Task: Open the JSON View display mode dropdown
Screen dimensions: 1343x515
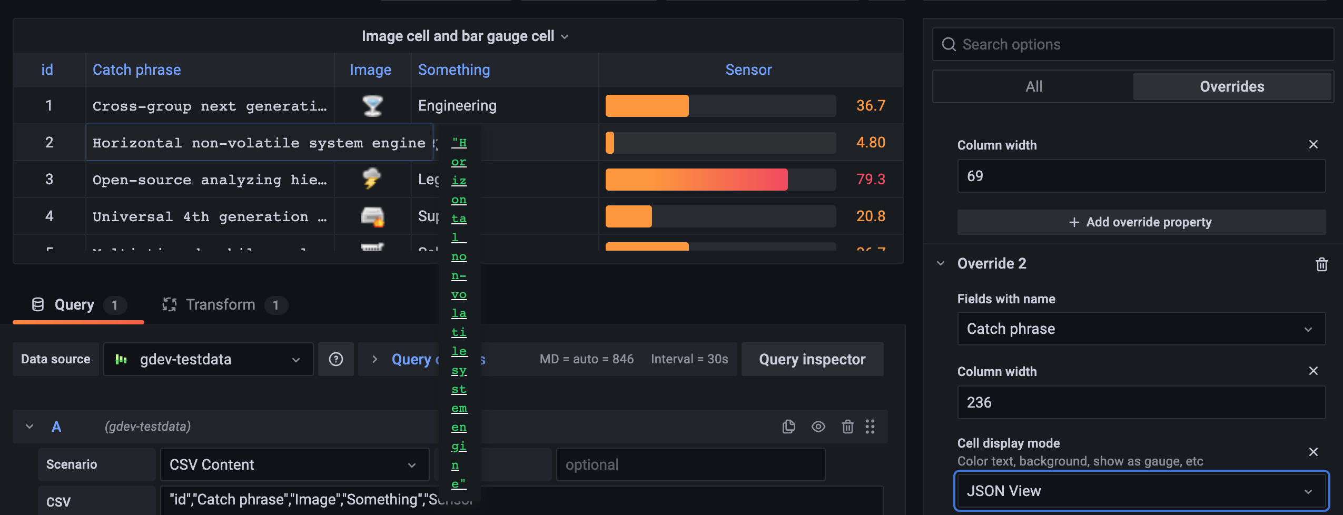Action: click(x=1141, y=491)
